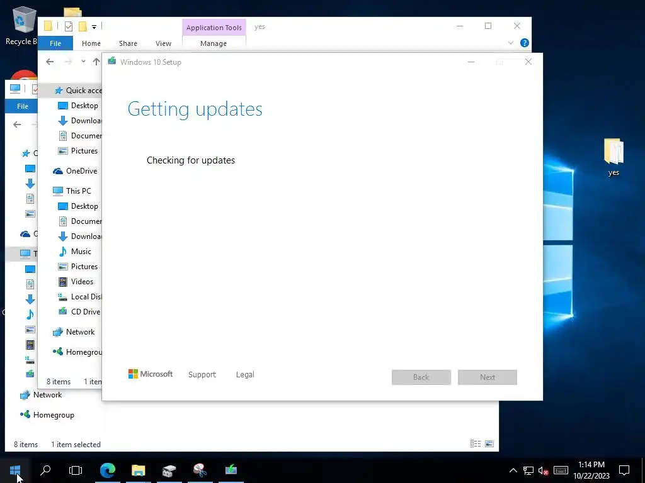Click the Application Tools contextual tab header
The image size is (645, 483).
(x=214, y=28)
